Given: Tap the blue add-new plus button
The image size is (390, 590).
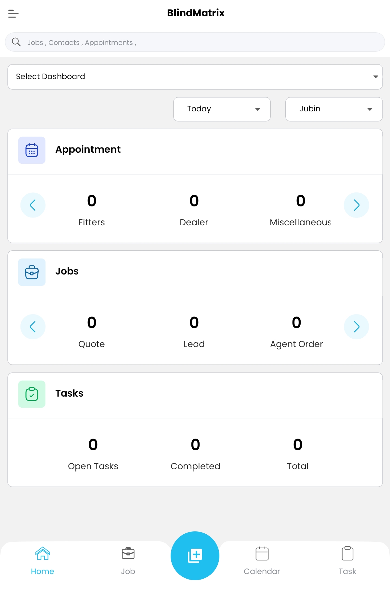Looking at the screenshot, I should click(195, 556).
